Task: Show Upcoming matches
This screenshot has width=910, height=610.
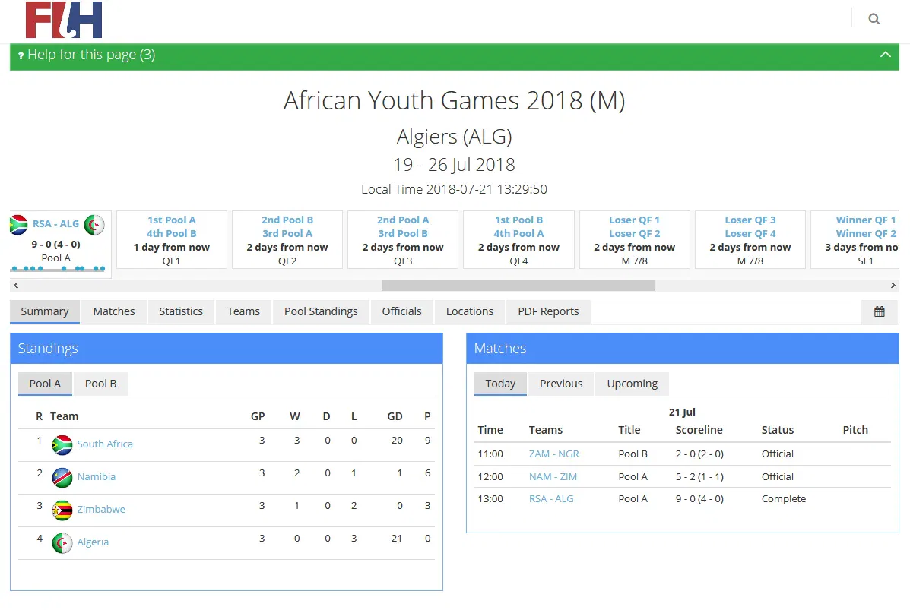Action: click(632, 384)
